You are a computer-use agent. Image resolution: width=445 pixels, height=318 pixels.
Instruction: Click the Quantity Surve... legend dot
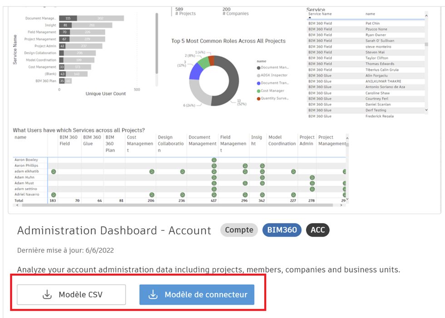point(258,99)
